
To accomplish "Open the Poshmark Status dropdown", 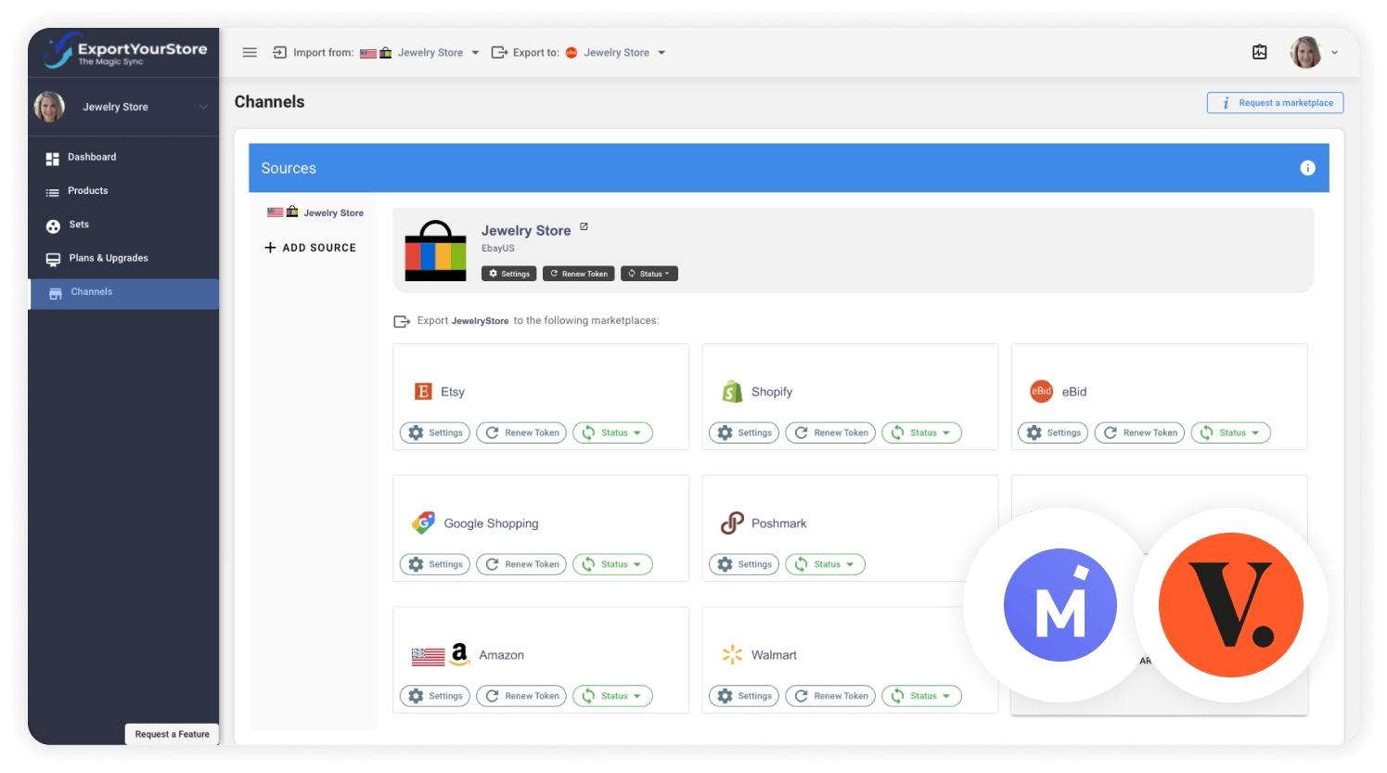I will [826, 564].
